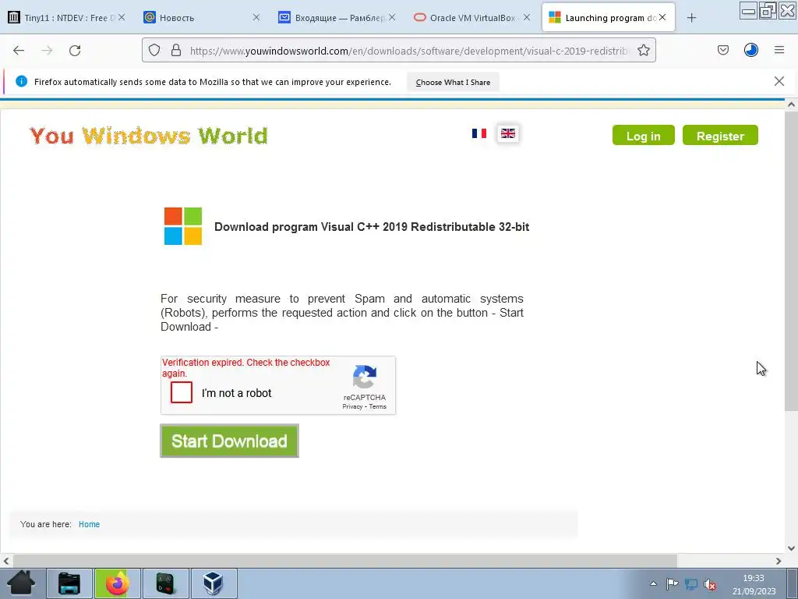The height and width of the screenshot is (599, 798).
Task: Select the English UK flag
Action: (508, 133)
